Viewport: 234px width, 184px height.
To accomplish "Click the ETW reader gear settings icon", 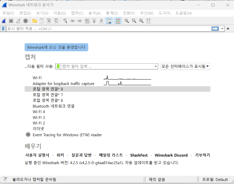I will pos(28,134).
